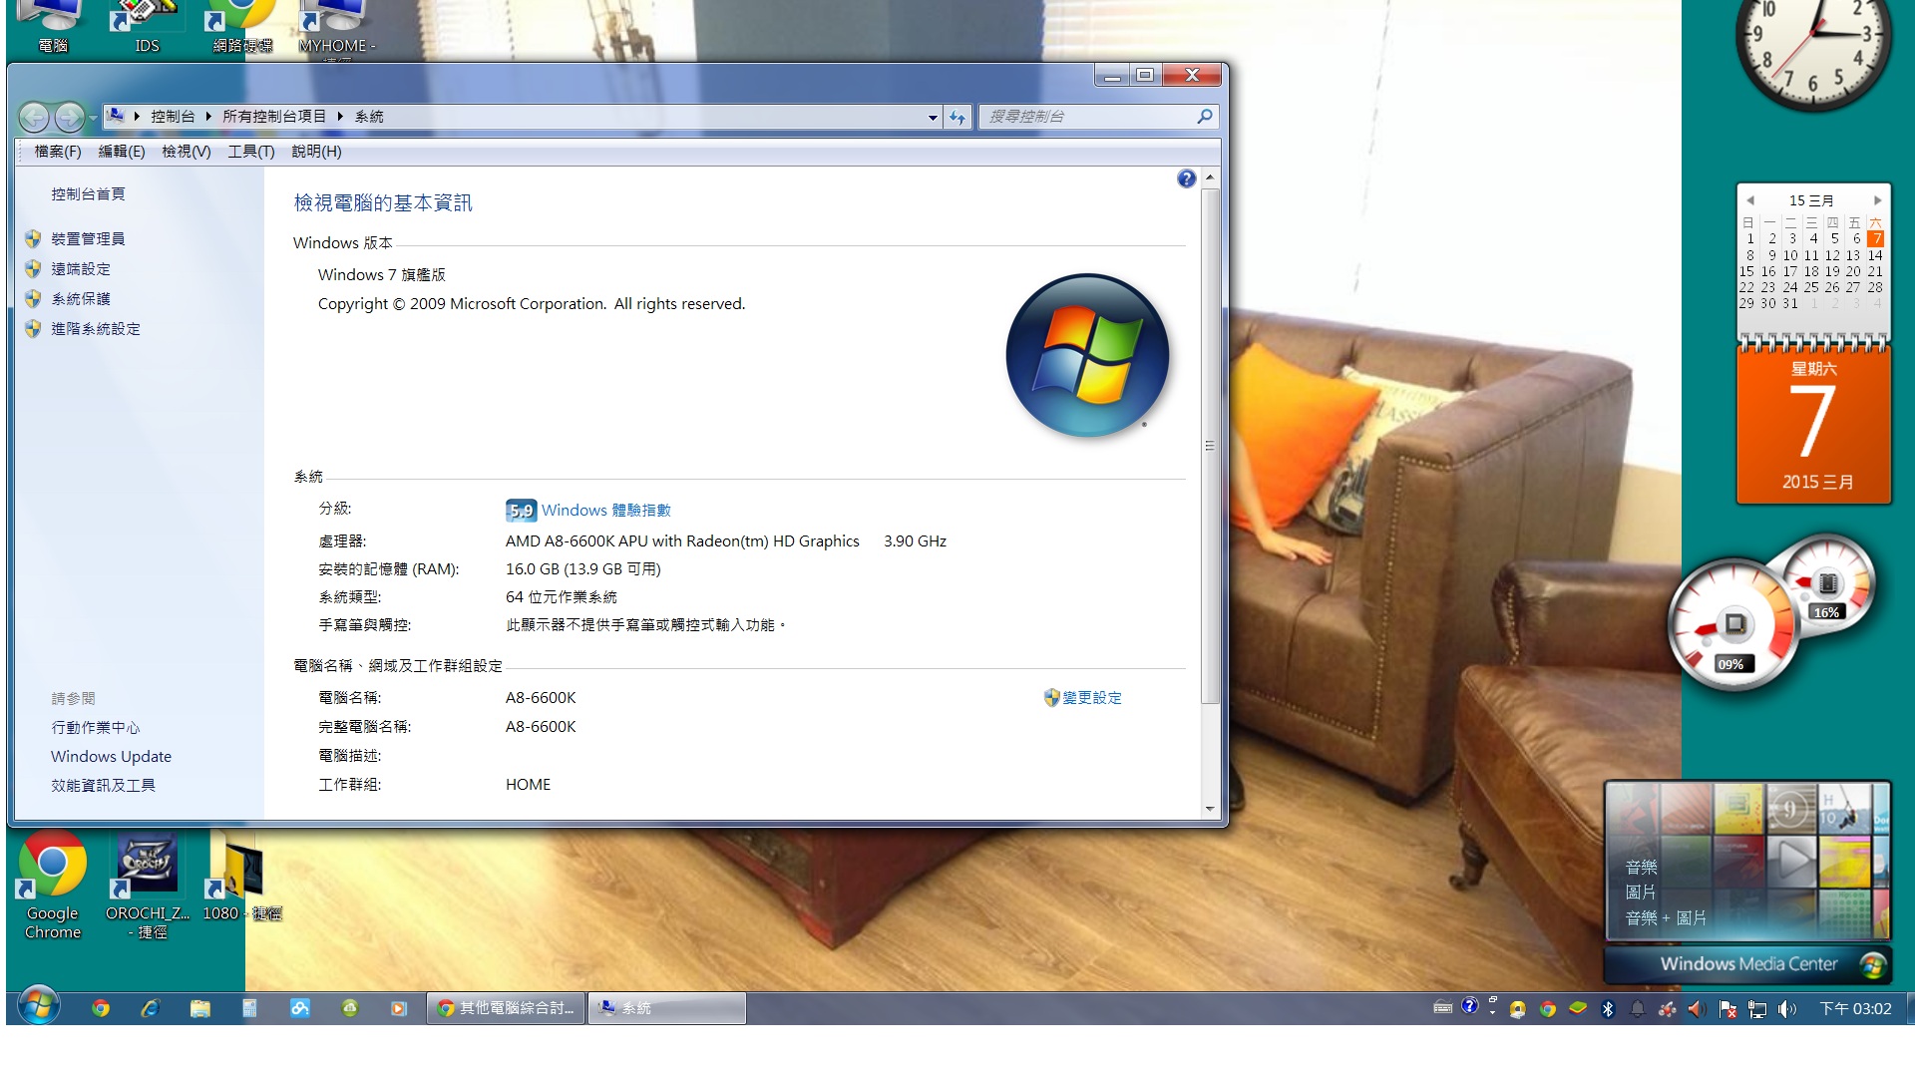Open 效能資訊及工具 link
This screenshot has width=1915, height=1077.
coord(103,786)
